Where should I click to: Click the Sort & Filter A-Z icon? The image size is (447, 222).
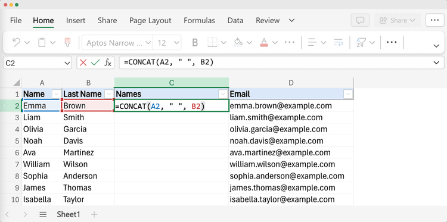361,43
